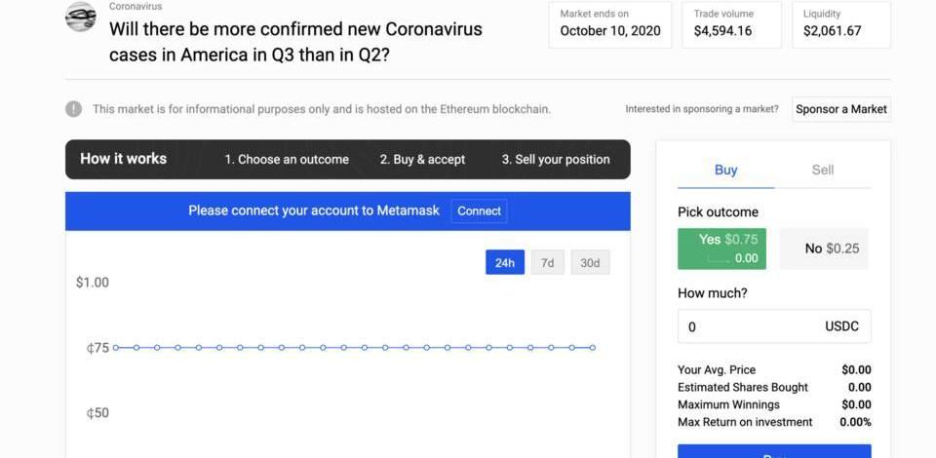Click the market end date box

[610, 24]
